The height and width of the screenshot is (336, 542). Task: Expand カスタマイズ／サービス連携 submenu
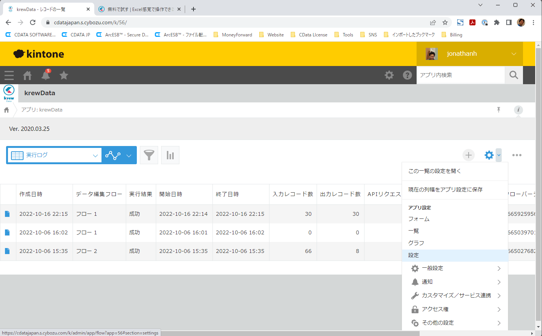[455, 296]
